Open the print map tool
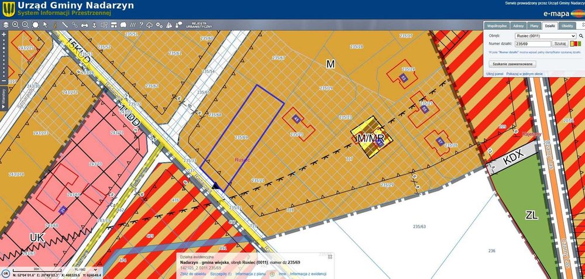585x279 pixels. click(85, 25)
